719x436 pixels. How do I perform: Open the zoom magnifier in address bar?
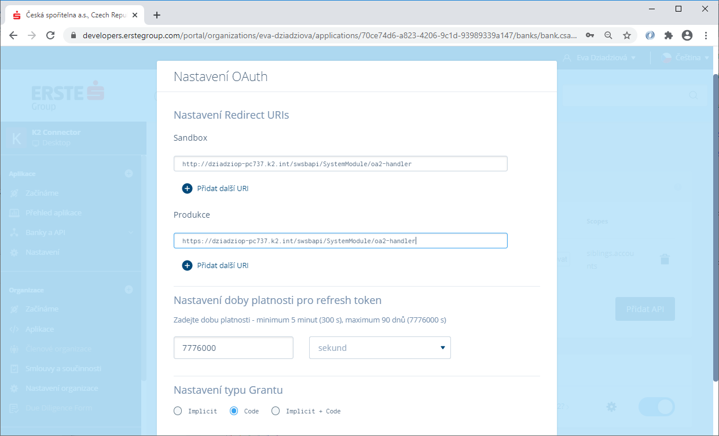(x=608, y=35)
